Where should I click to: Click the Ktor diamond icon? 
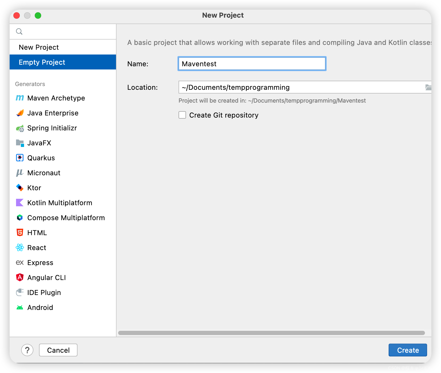pos(20,188)
